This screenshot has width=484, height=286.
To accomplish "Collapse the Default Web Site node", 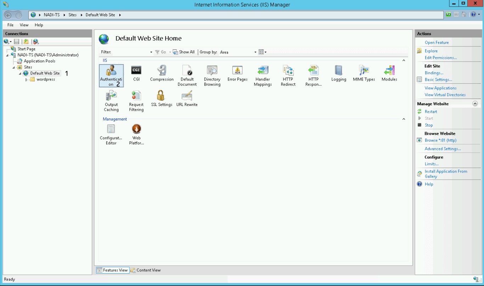I will (x=20, y=73).
